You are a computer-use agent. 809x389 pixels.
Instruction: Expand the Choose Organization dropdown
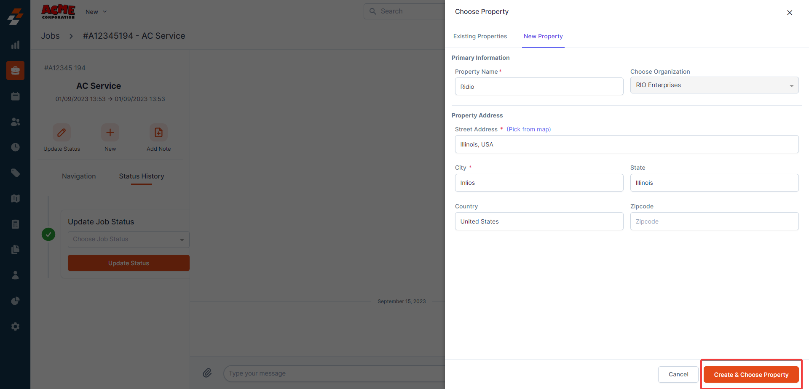coord(714,85)
